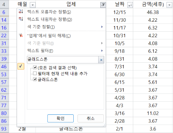Select row header 46
This screenshot has height=133, width=173.
pyautogui.click(x=4, y=66)
